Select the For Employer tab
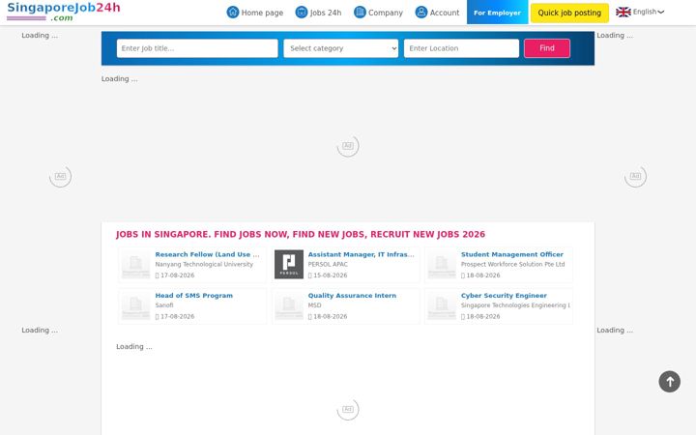The height and width of the screenshot is (435, 696). coord(497,12)
